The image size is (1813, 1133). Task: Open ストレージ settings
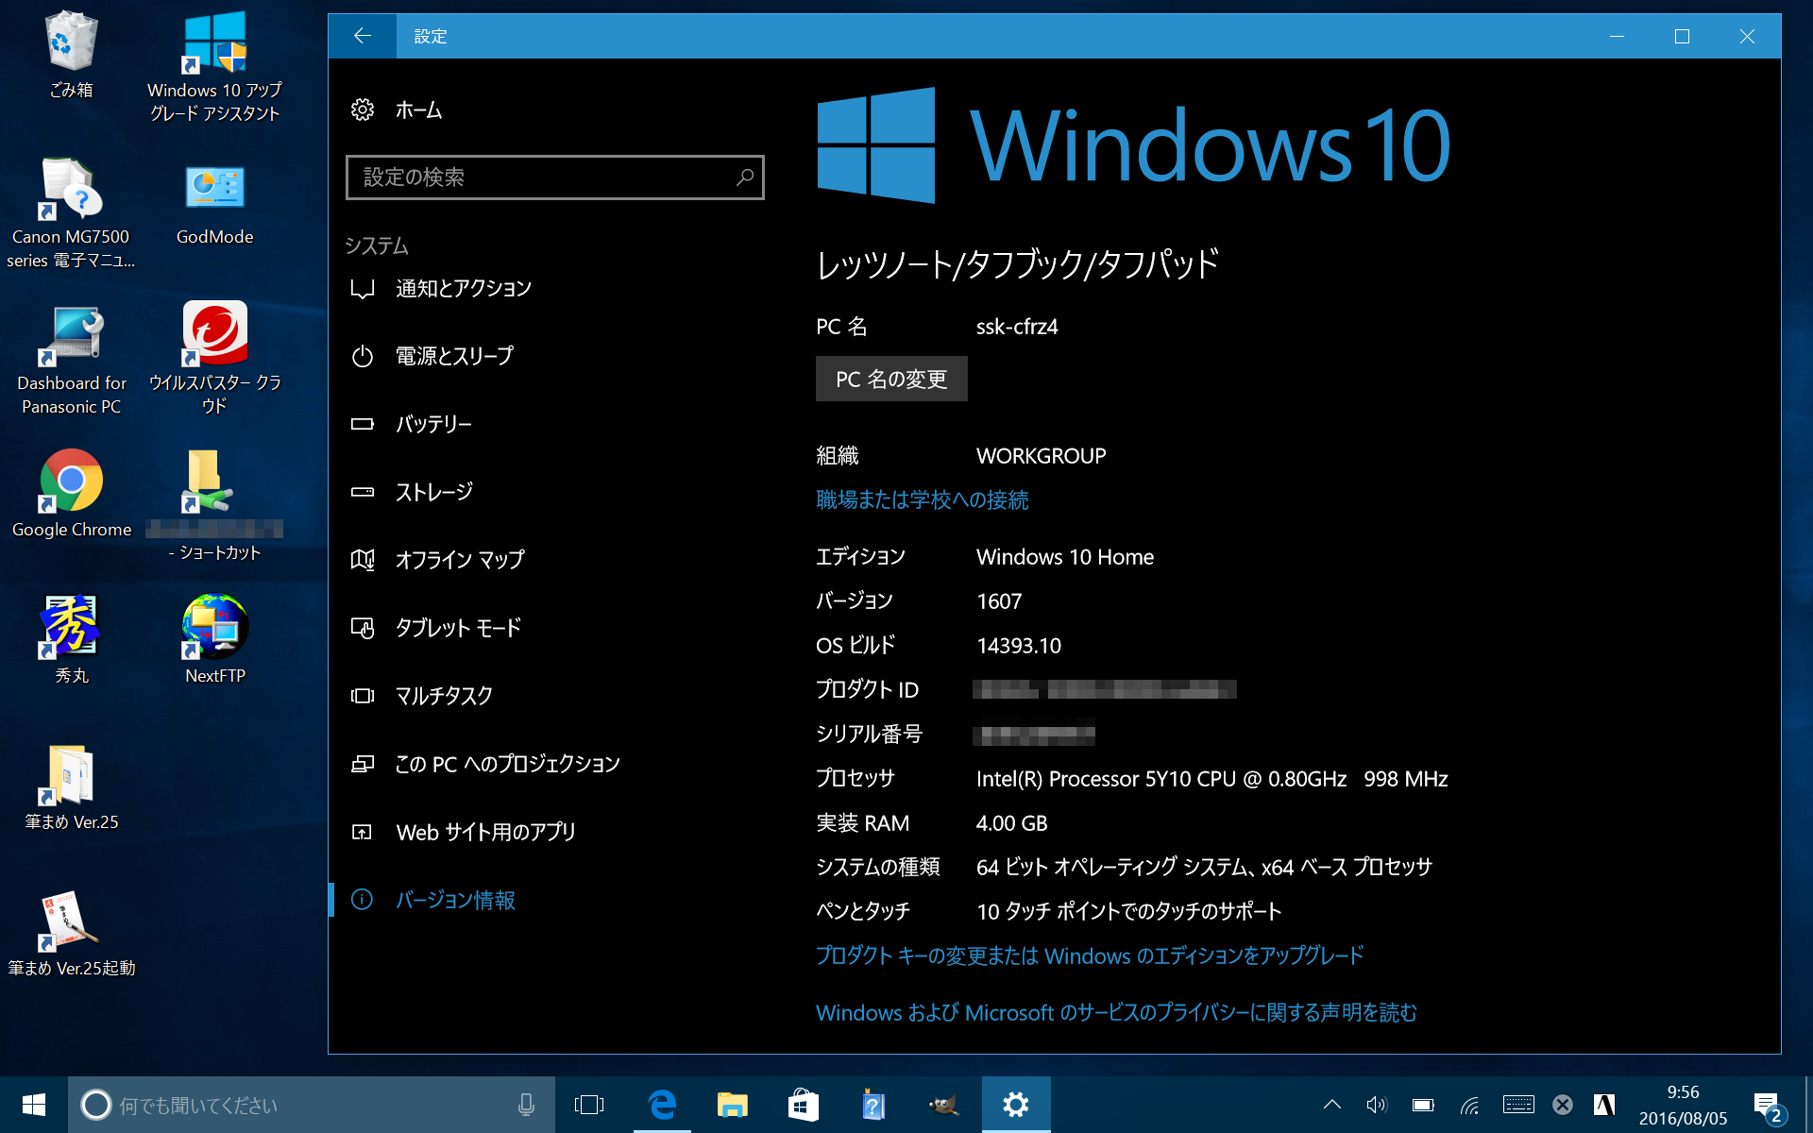pos(412,493)
